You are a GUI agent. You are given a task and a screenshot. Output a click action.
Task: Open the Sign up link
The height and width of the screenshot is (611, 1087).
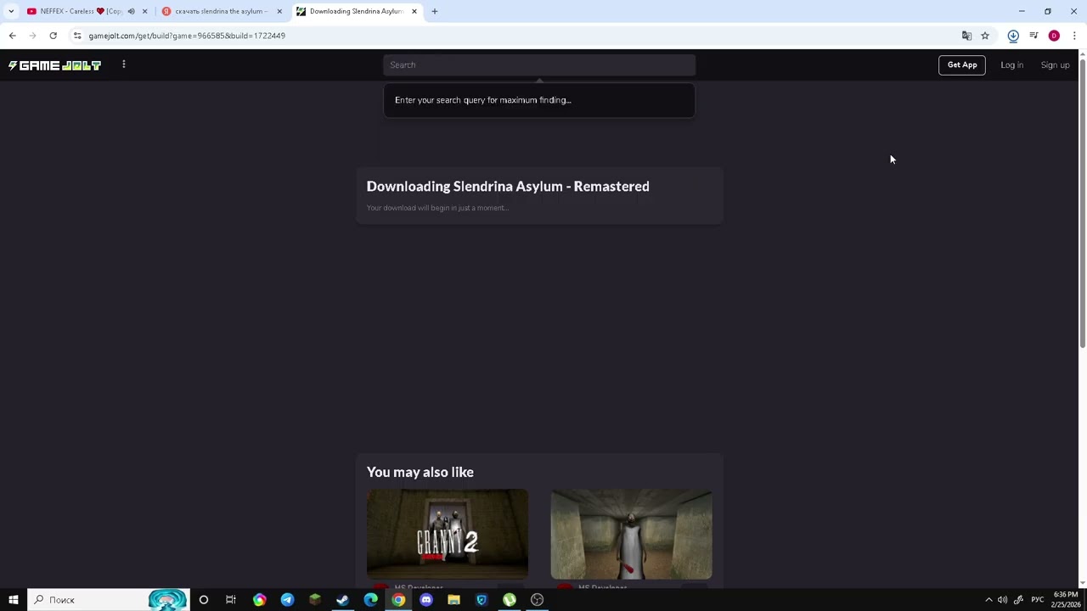[1055, 64]
